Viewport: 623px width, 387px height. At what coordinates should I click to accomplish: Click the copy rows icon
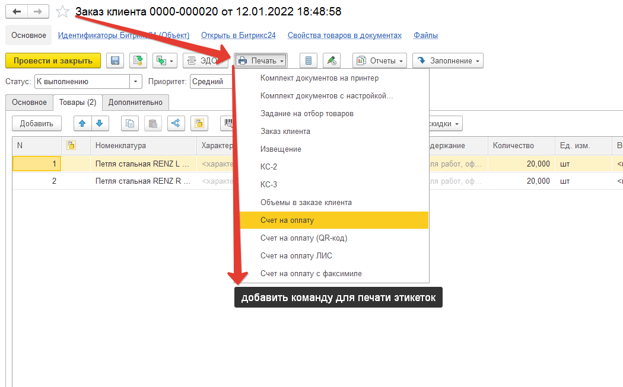[x=130, y=123]
